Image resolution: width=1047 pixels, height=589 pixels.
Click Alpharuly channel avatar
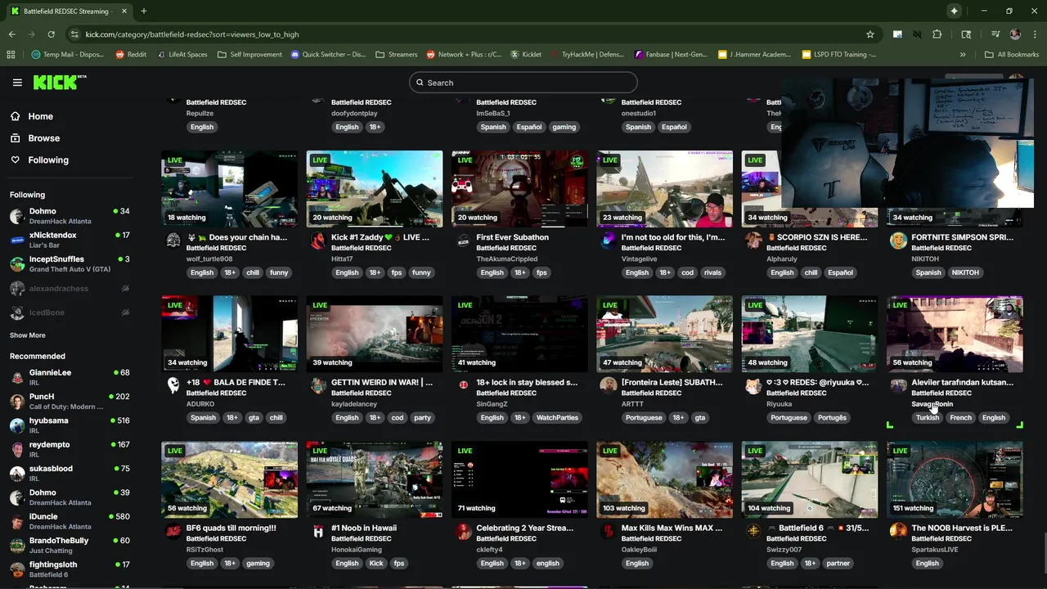(753, 241)
